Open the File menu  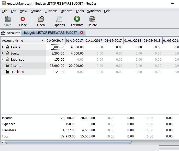pyautogui.click(x=5, y=11)
